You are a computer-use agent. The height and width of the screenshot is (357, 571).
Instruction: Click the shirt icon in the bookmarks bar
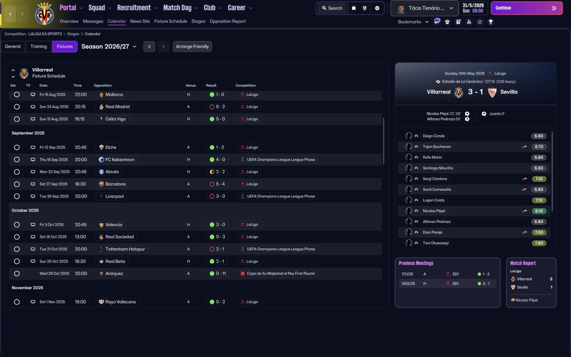pyautogui.click(x=447, y=22)
